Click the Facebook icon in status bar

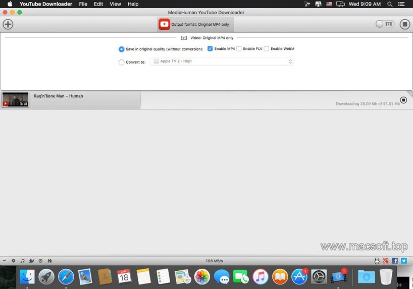pos(395,261)
